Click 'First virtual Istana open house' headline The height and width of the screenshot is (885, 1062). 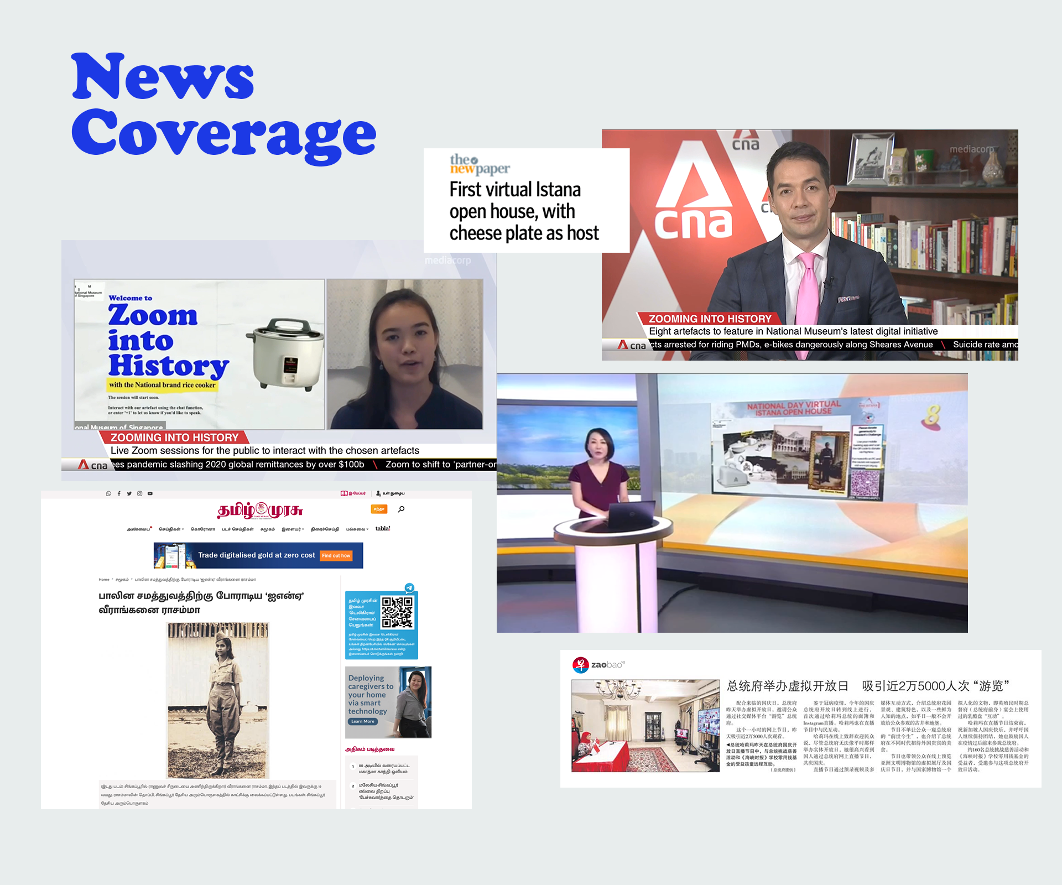pos(524,211)
